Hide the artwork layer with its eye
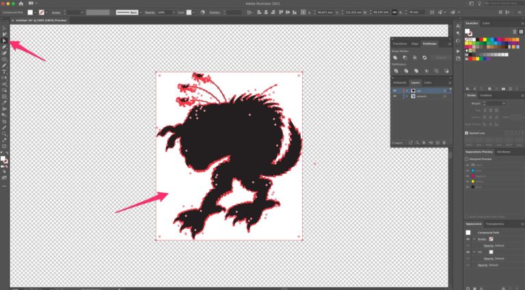525x290 pixels. (x=394, y=96)
